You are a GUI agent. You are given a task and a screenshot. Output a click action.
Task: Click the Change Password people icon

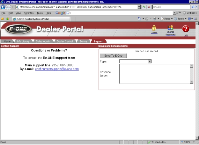pos(170,28)
